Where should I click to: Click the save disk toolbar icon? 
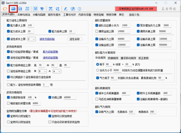pos(20,9)
